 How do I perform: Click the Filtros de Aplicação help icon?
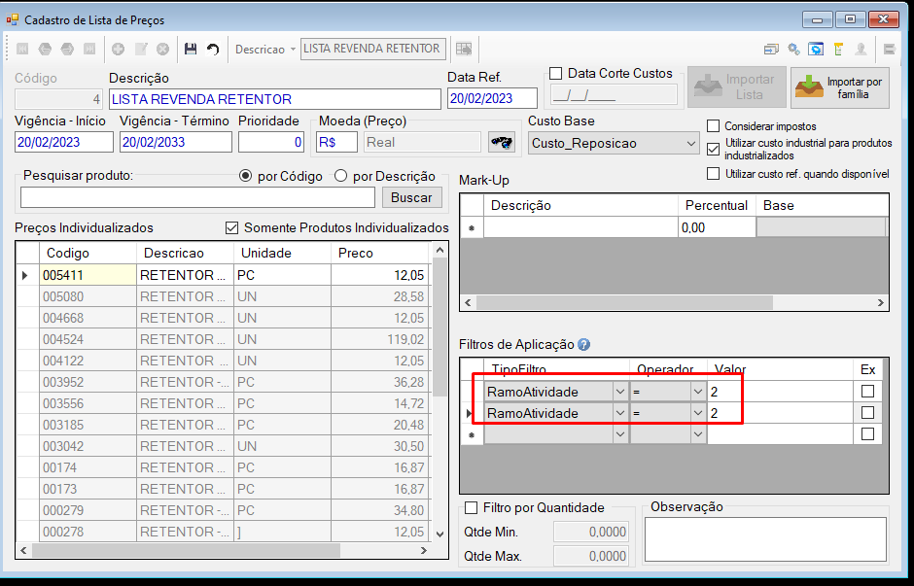pos(583,345)
